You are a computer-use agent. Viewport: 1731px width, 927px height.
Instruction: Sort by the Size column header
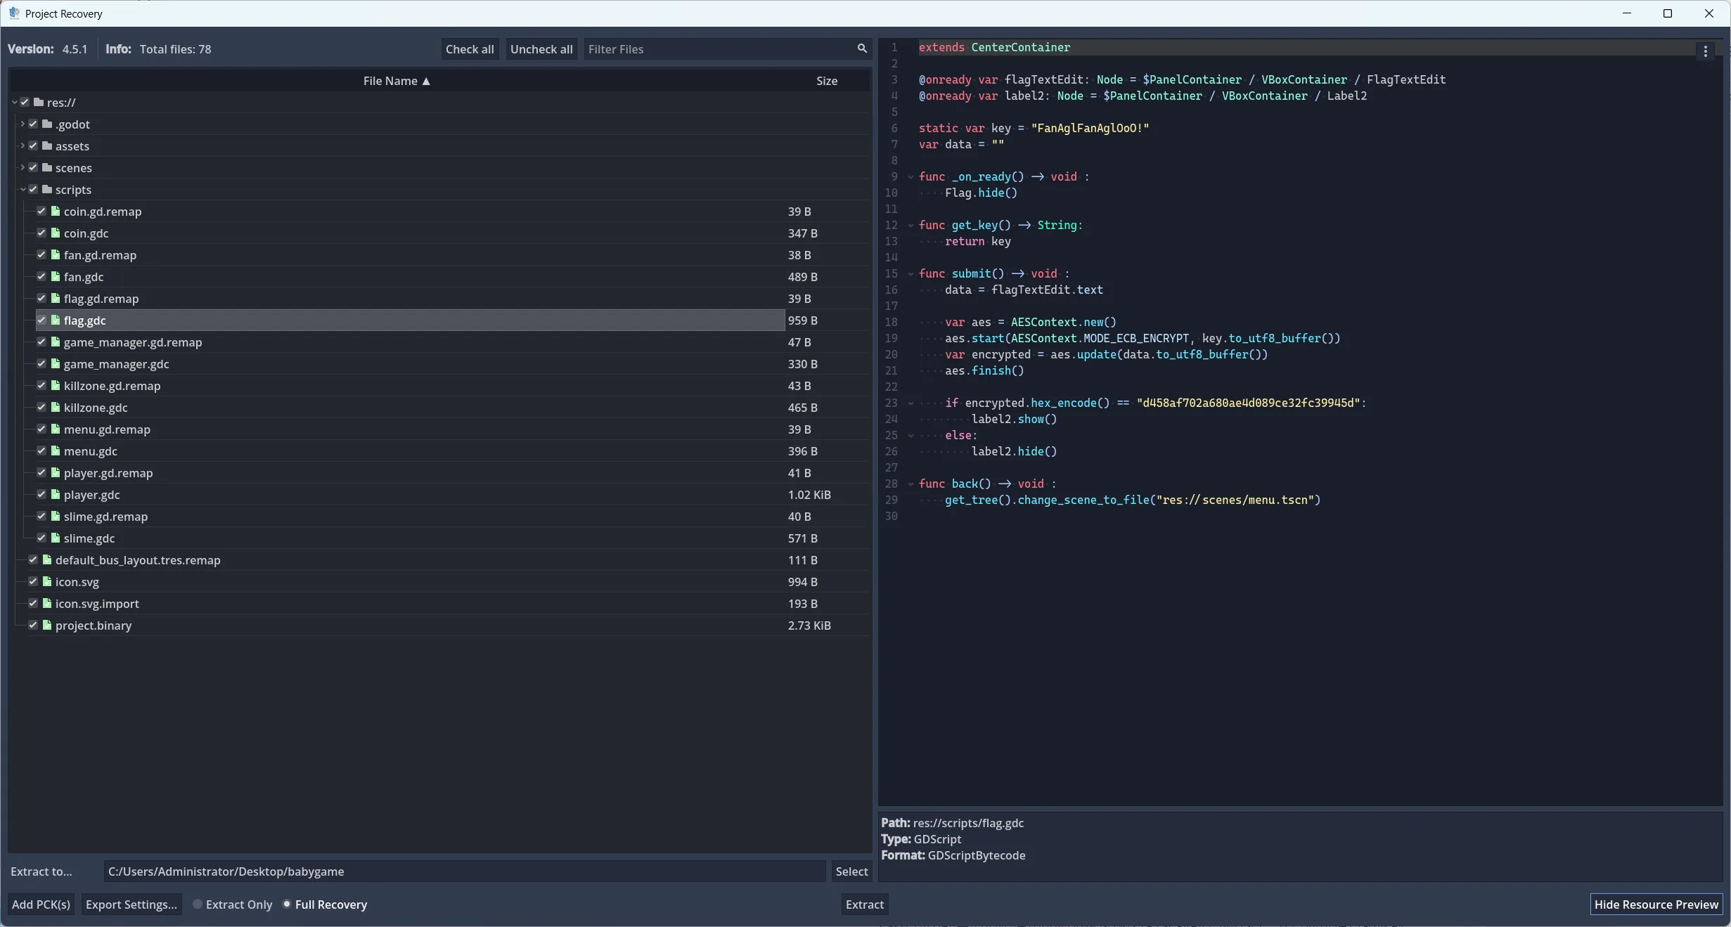(x=826, y=81)
